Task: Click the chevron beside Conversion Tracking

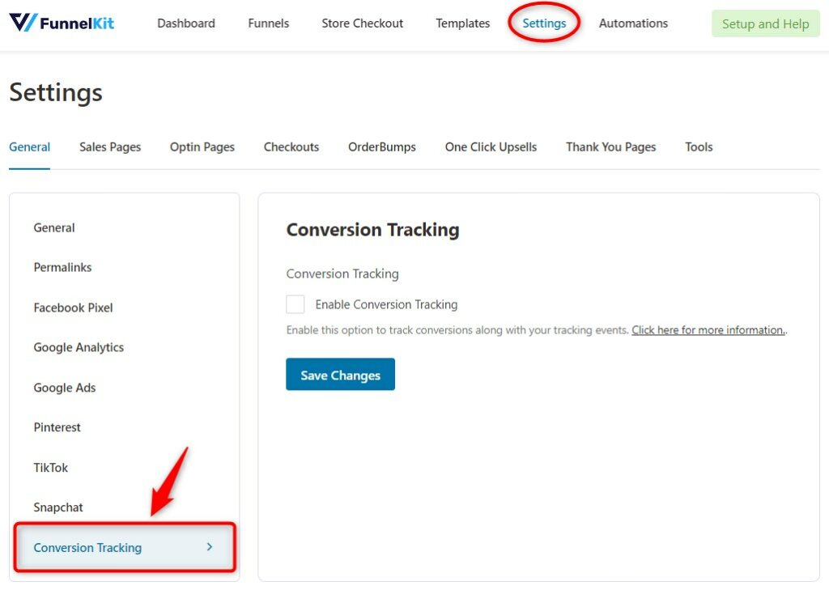Action: pos(210,547)
